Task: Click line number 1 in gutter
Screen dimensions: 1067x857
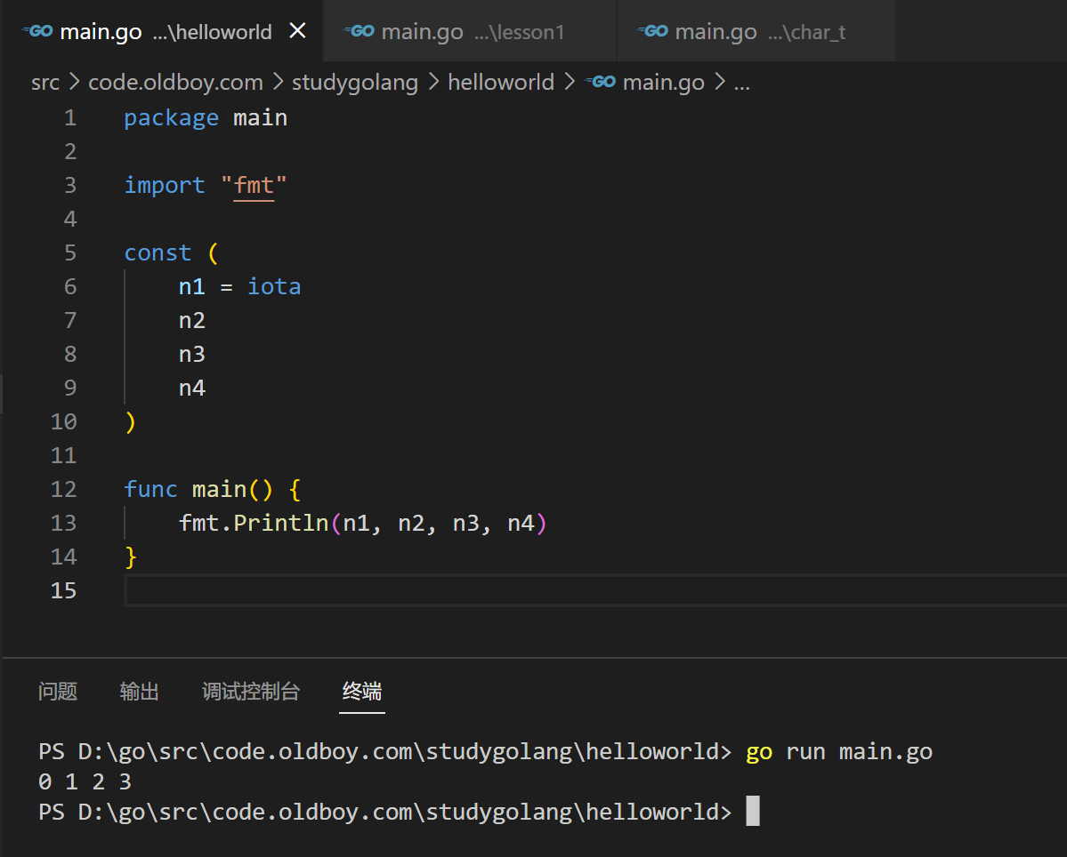Action: (70, 118)
